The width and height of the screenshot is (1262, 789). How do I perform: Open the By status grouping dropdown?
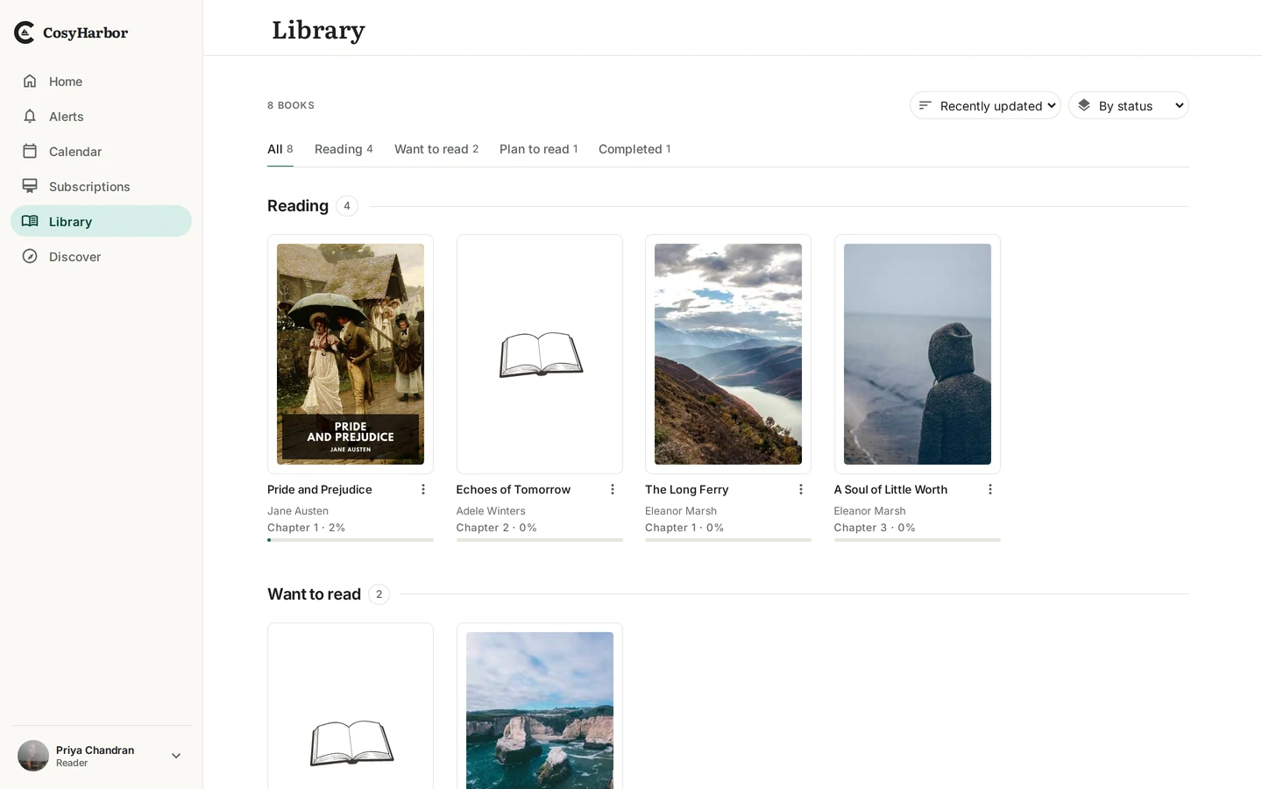(1129, 105)
